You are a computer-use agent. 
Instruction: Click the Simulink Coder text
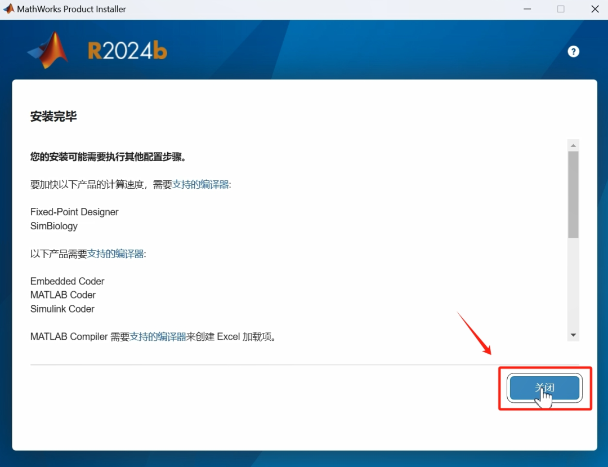pyautogui.click(x=62, y=309)
